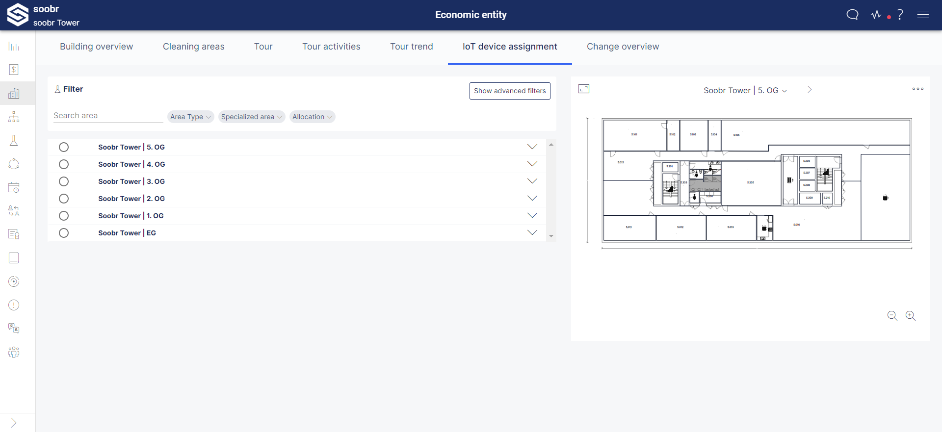Click the coffee cup device on floor plan
The width and height of the screenshot is (942, 432).
coord(886,198)
